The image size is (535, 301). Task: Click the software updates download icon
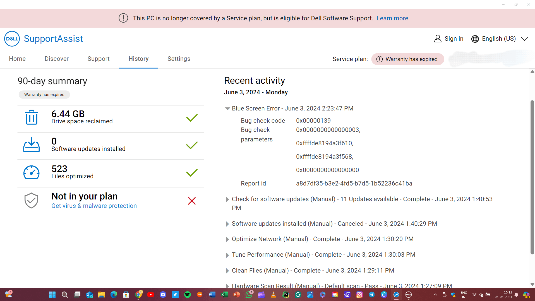pyautogui.click(x=32, y=145)
